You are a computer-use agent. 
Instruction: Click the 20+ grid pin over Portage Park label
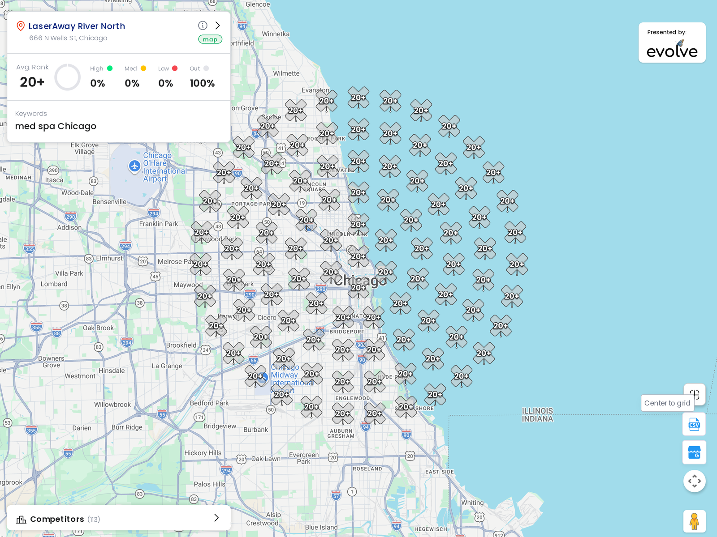279,205
